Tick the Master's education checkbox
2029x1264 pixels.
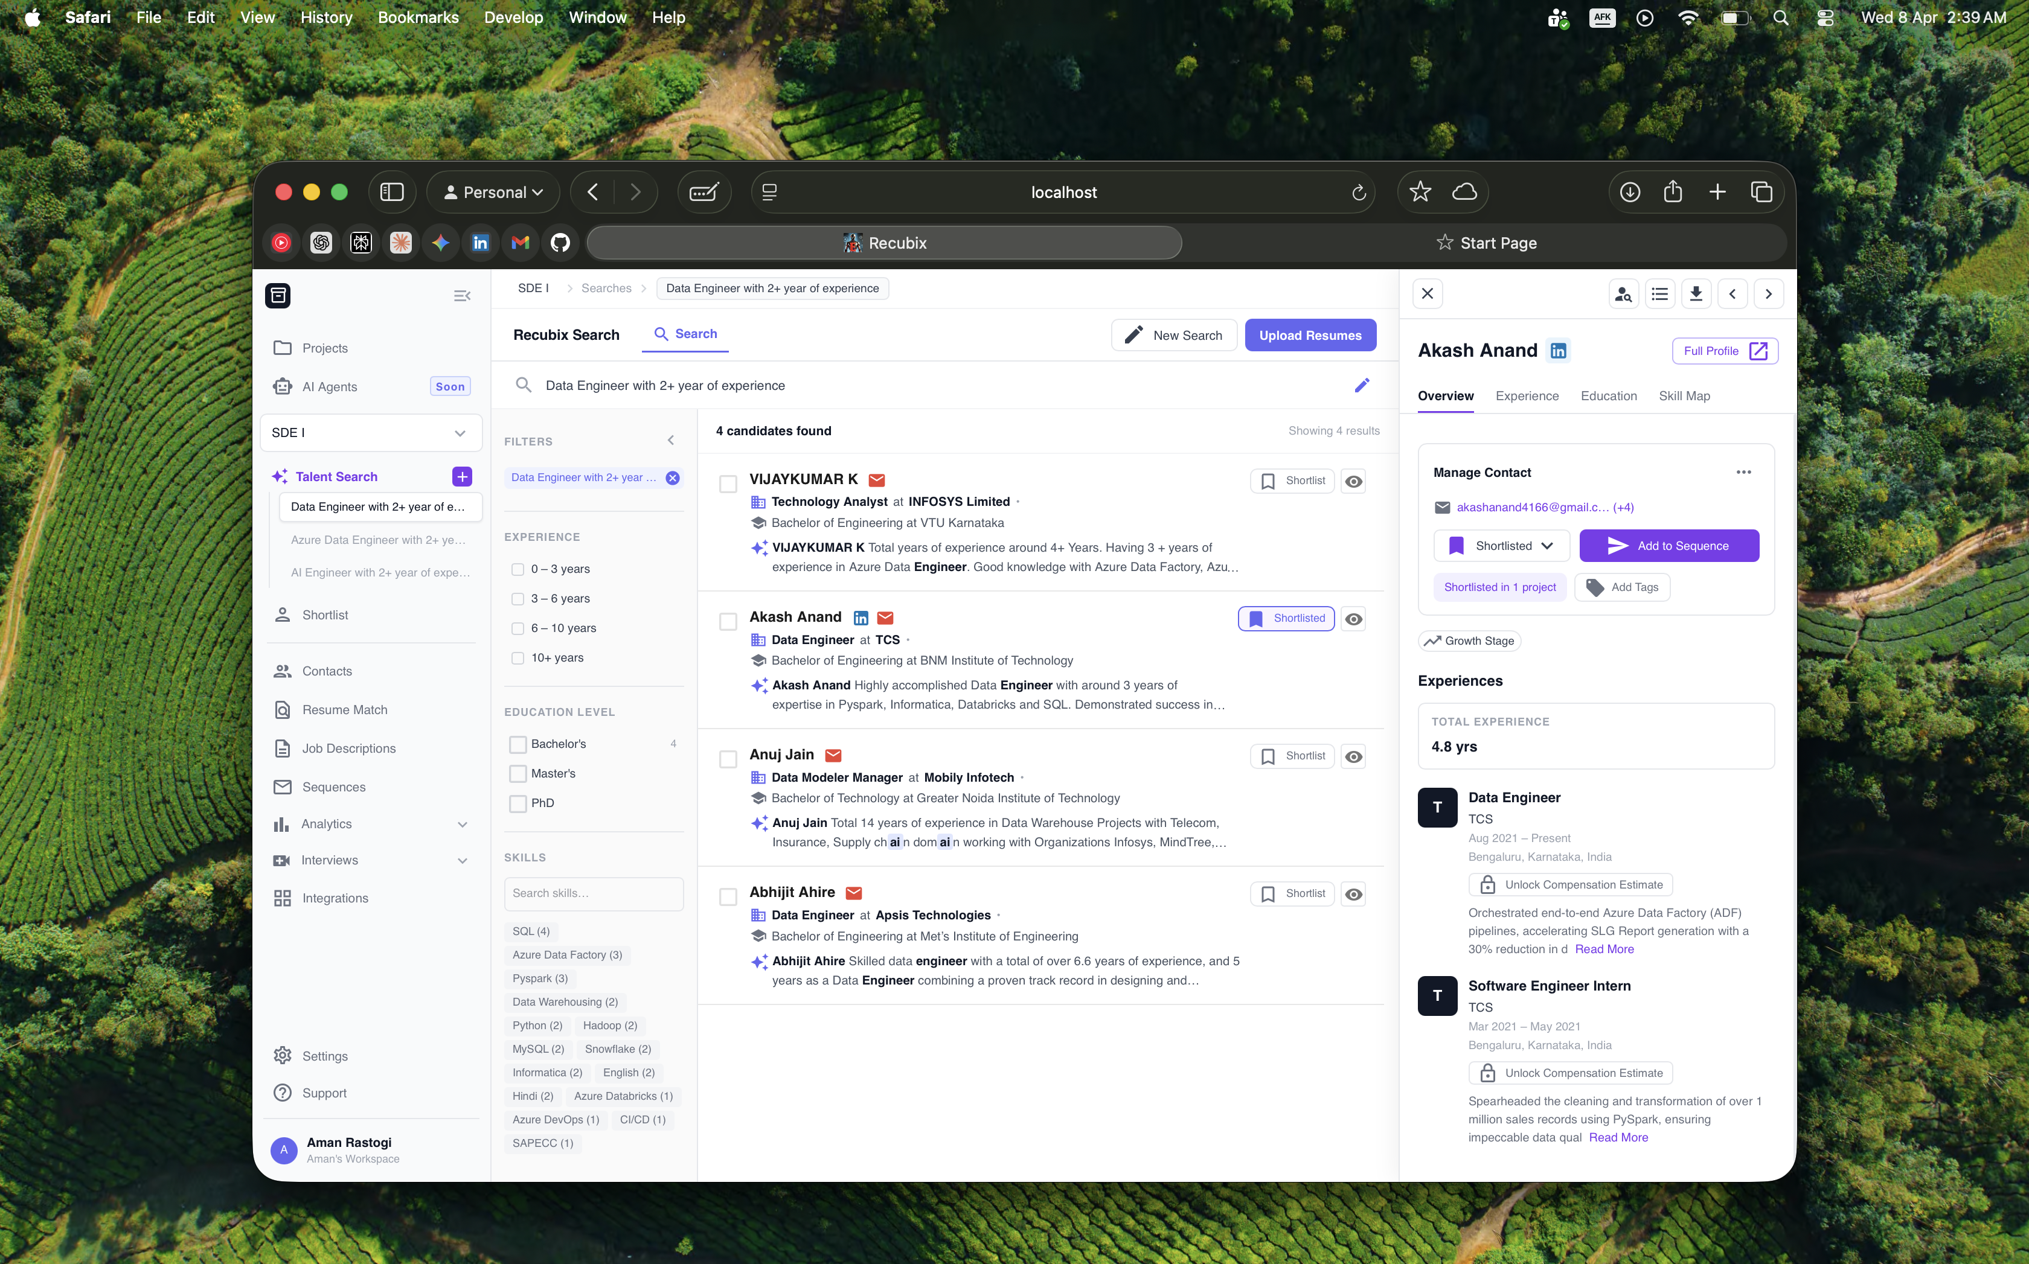518,773
